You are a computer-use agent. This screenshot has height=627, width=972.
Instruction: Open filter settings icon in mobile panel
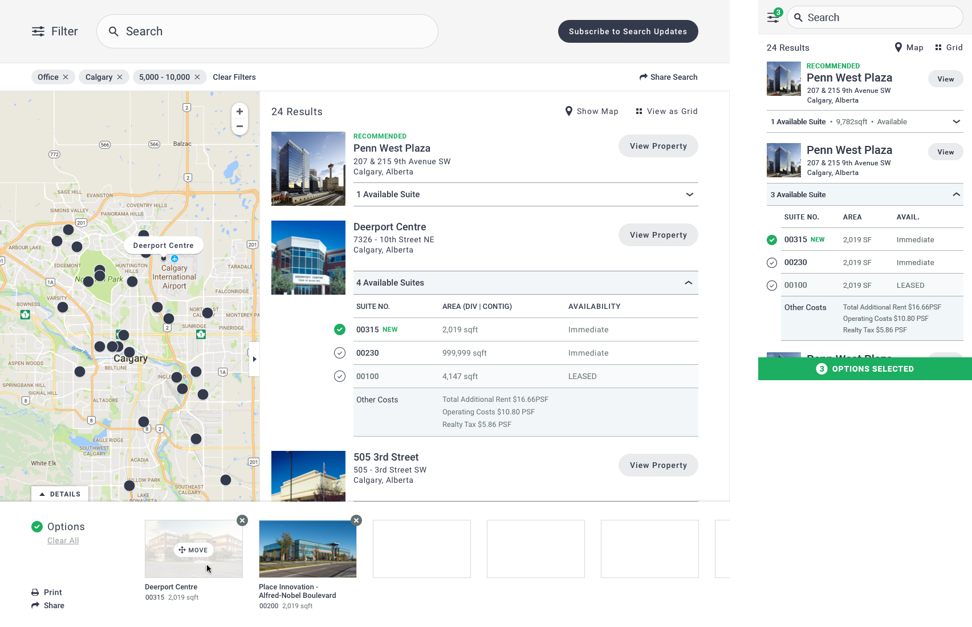click(774, 17)
